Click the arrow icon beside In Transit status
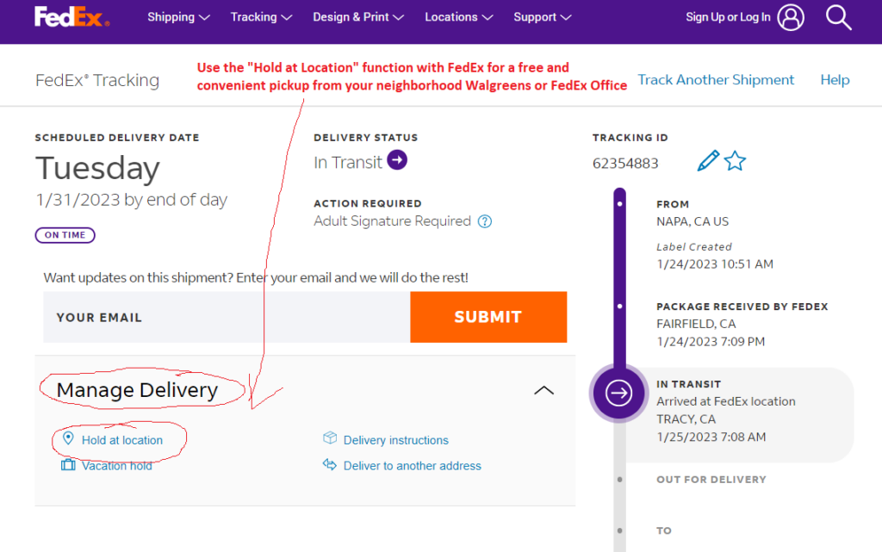Screen dimensions: 882x552 (x=395, y=161)
